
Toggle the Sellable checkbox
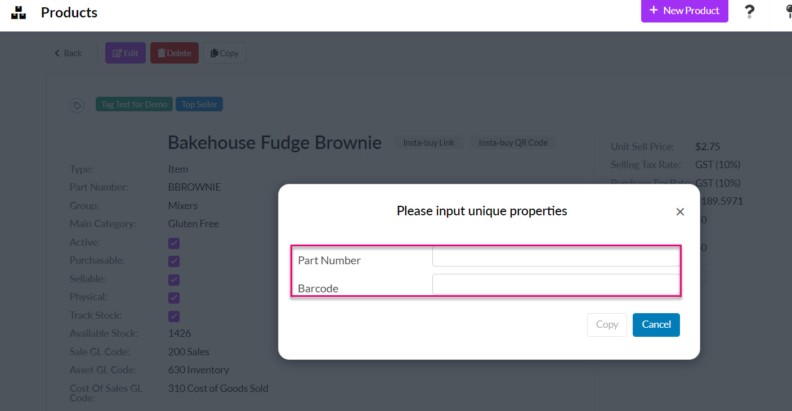[x=174, y=279]
